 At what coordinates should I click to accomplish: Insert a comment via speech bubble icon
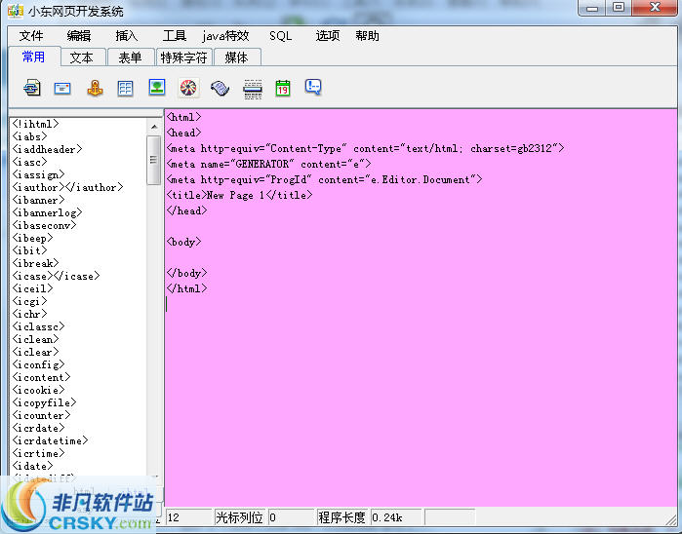tap(313, 88)
